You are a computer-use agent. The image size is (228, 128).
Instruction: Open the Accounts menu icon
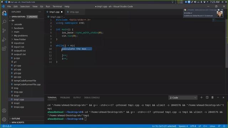(4, 111)
